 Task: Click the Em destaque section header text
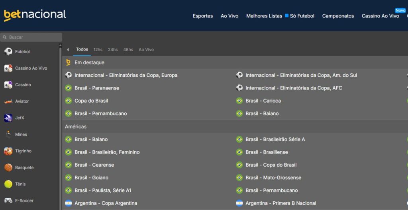coord(90,62)
